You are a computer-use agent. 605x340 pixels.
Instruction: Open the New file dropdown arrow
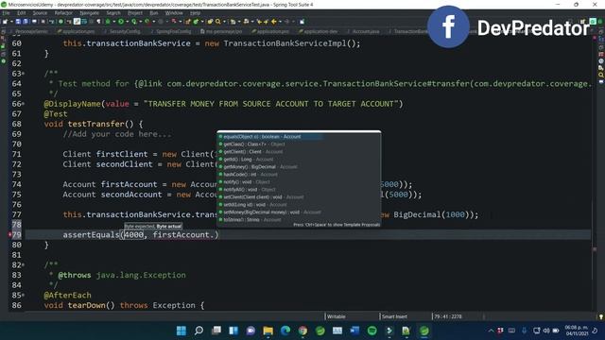pos(11,22)
